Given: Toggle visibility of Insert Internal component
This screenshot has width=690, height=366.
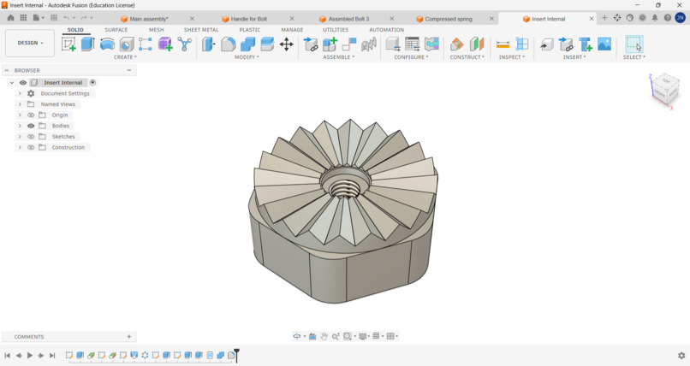Looking at the screenshot, I should click(x=23, y=83).
